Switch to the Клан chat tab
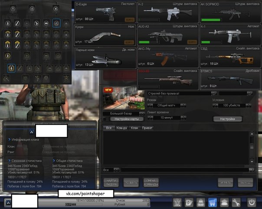The height and width of the screenshot is (209, 262). click(134, 128)
